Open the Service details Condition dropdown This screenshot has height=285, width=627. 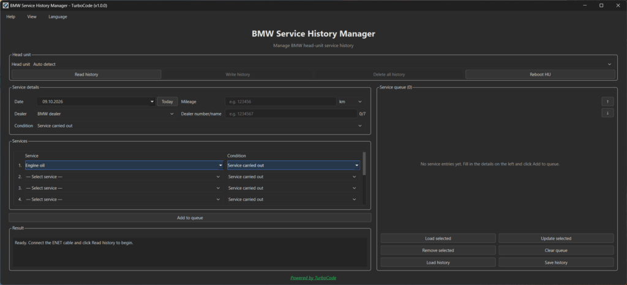point(200,126)
